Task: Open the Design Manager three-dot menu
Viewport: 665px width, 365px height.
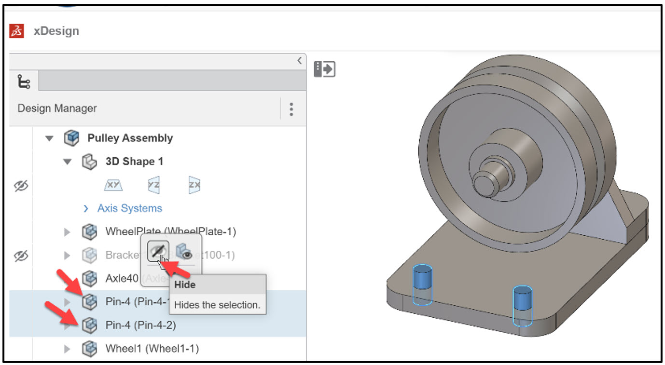Action: pos(291,109)
